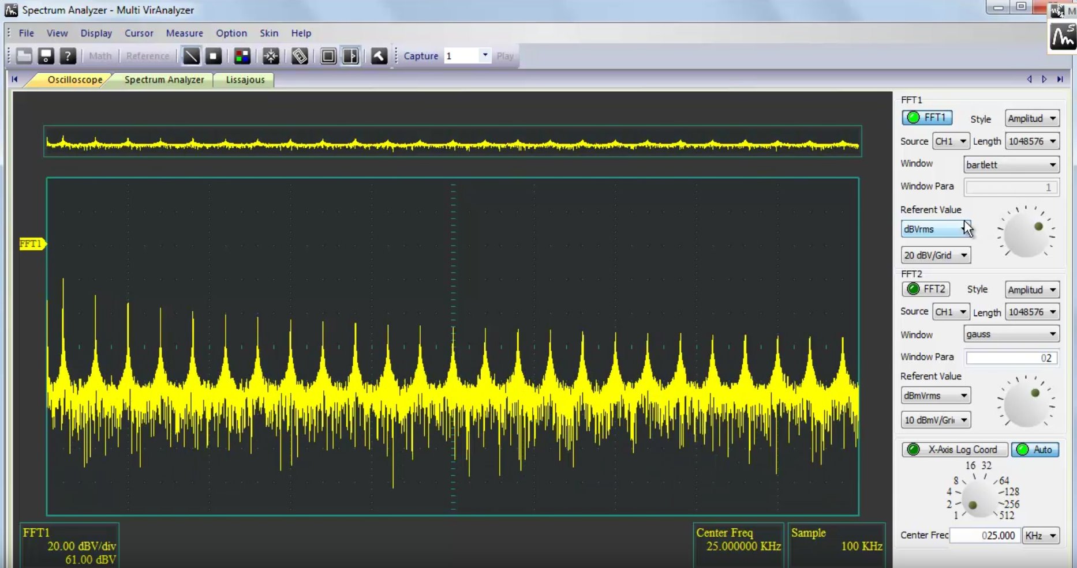Open the Capture count dropdown

click(x=485, y=55)
